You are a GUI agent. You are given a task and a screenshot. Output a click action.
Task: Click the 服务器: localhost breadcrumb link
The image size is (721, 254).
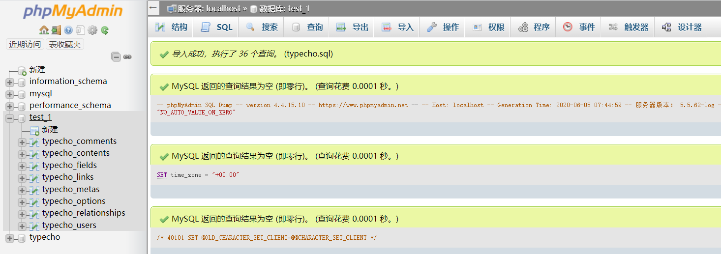[x=210, y=8]
